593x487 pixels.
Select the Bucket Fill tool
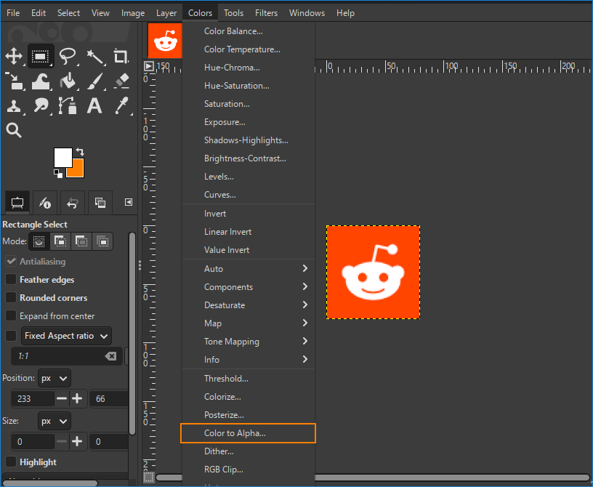68,81
